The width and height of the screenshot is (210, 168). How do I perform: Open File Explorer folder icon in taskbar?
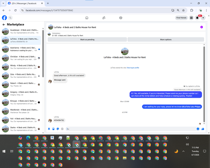[x=125, y=158]
